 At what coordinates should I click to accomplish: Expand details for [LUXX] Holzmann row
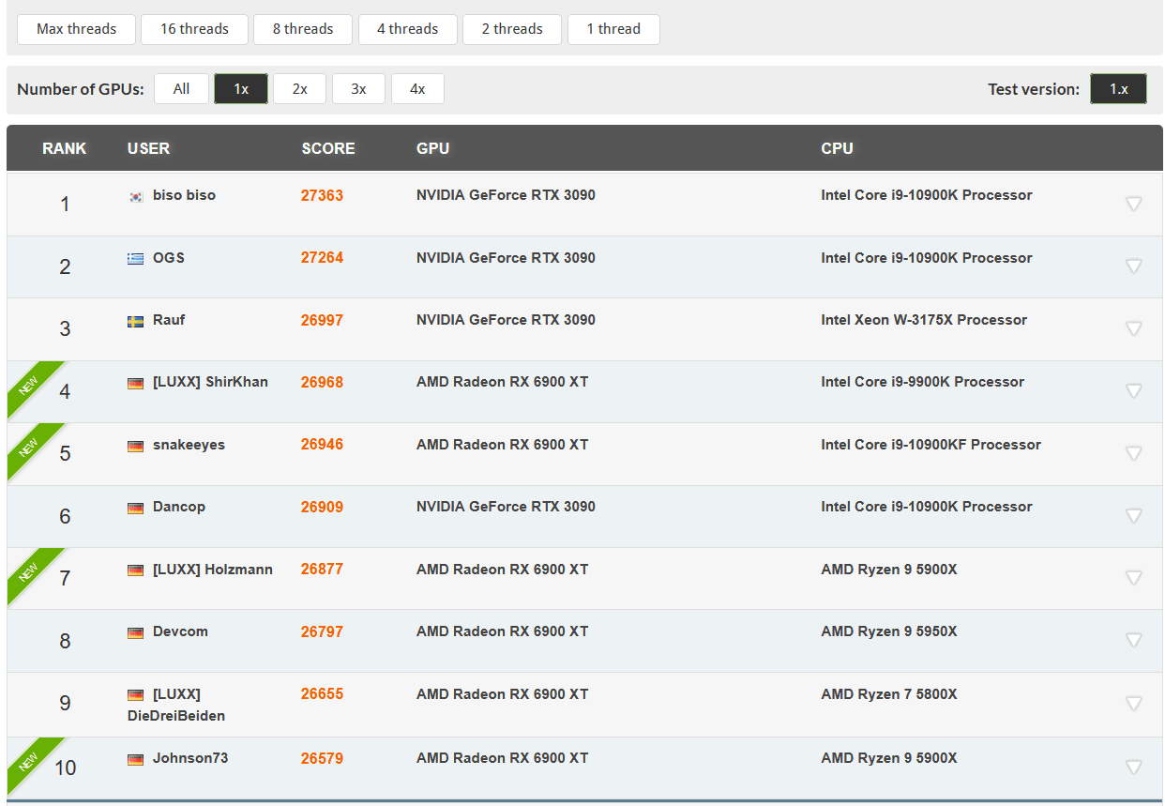point(1133,578)
